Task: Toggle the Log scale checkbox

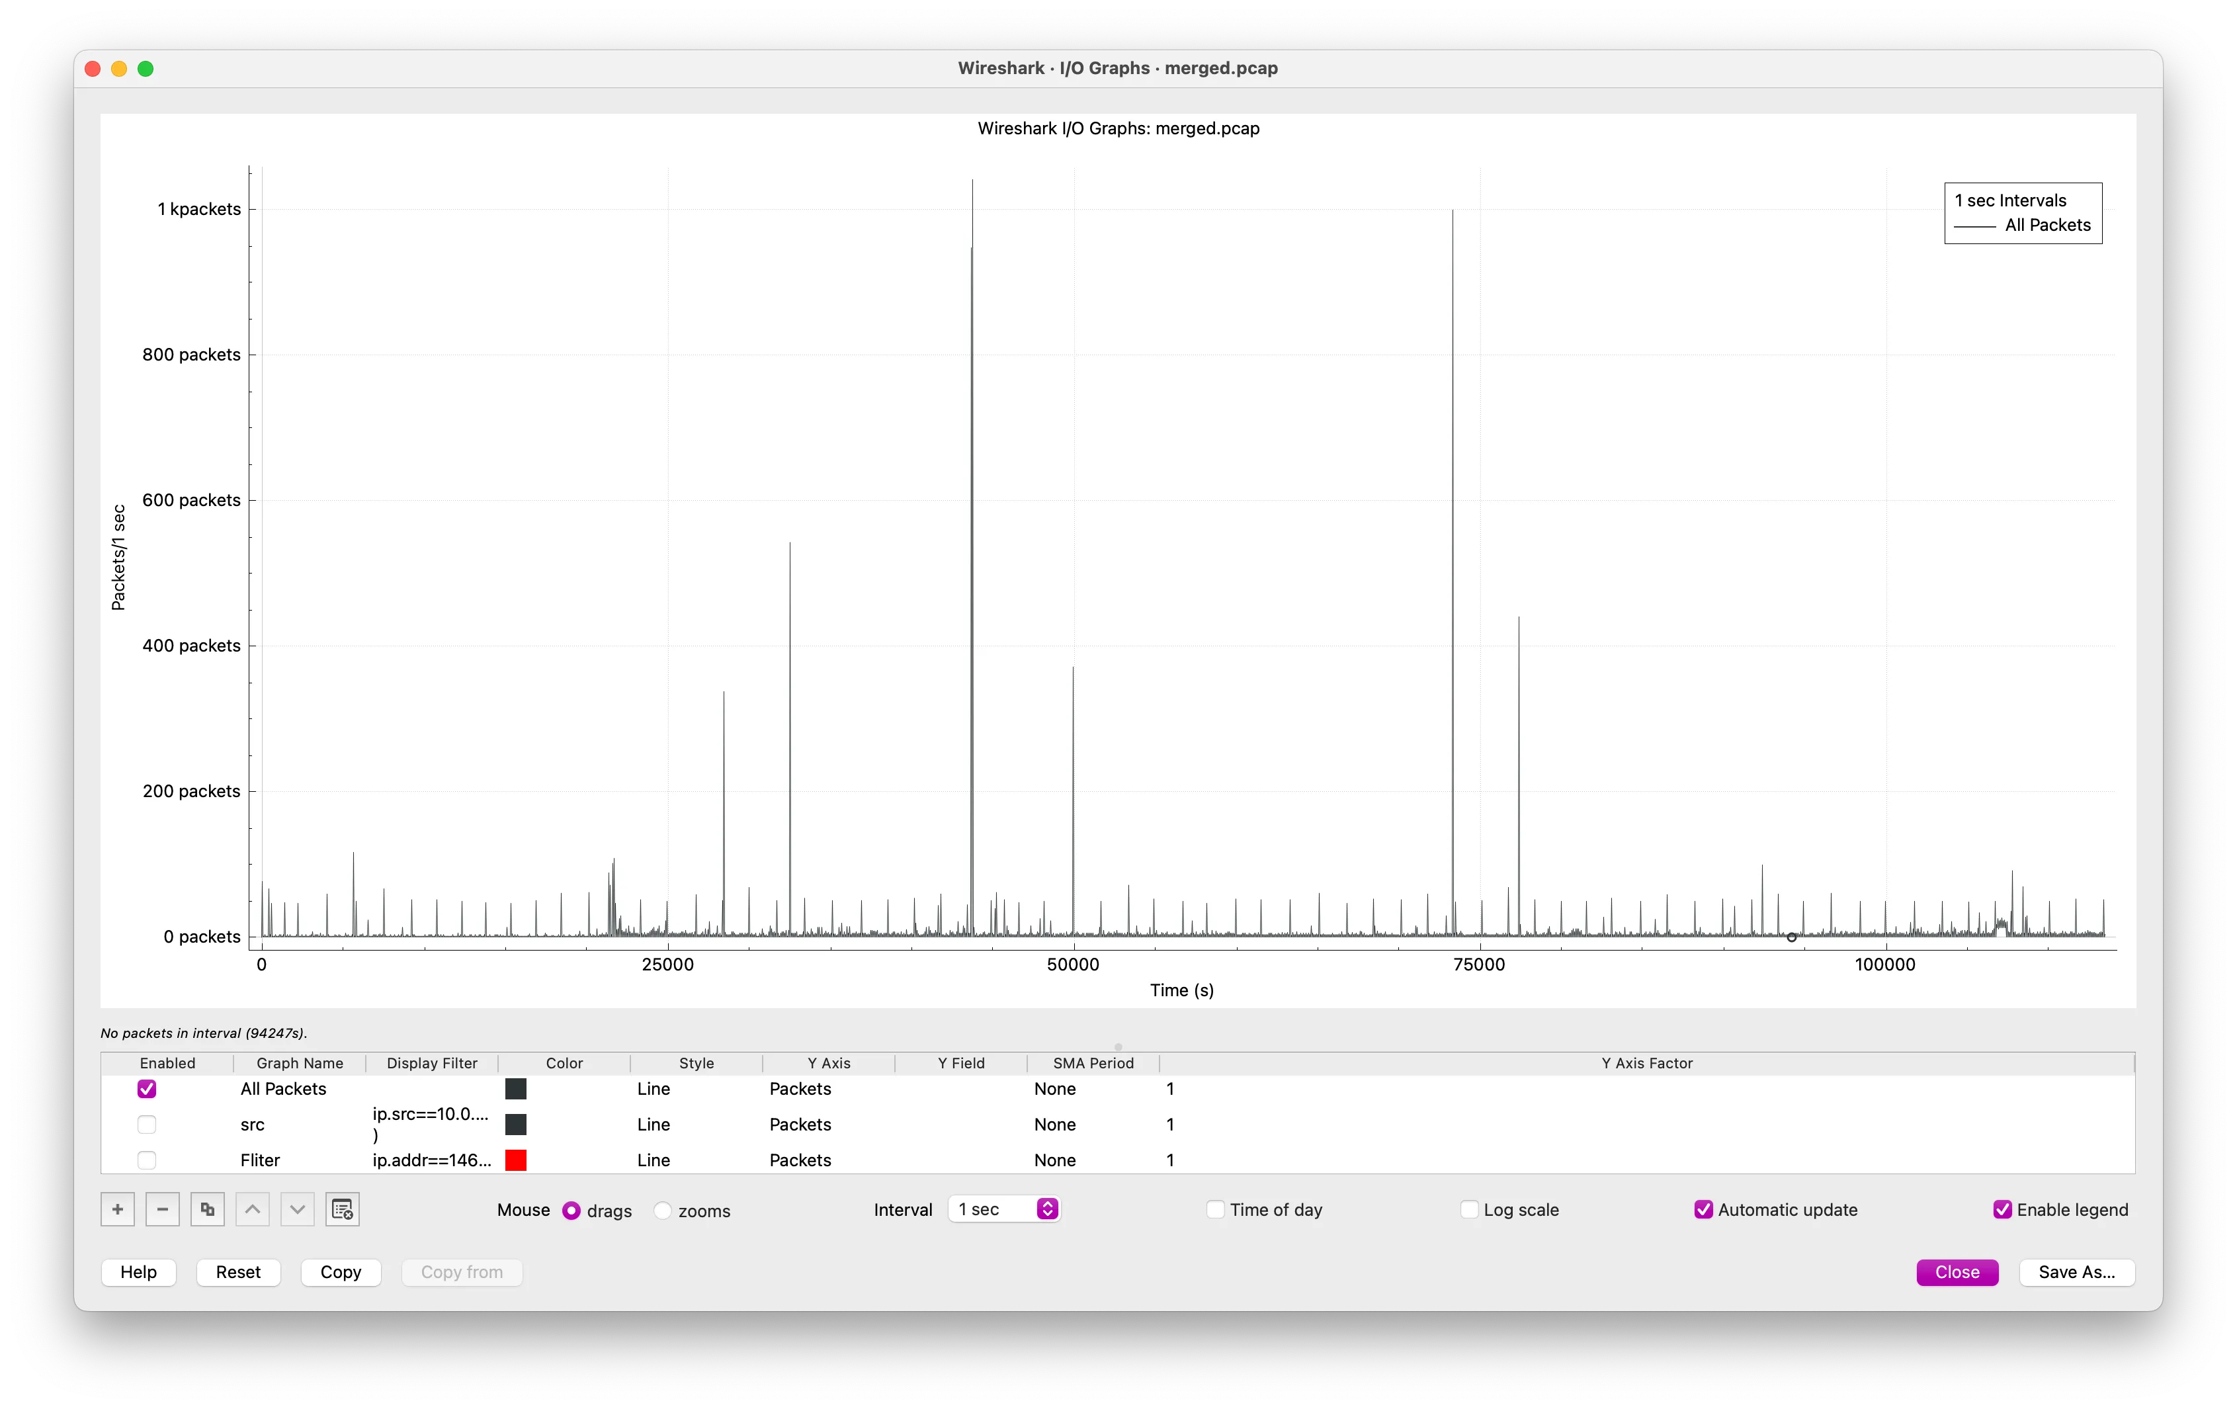Action: click(1470, 1209)
